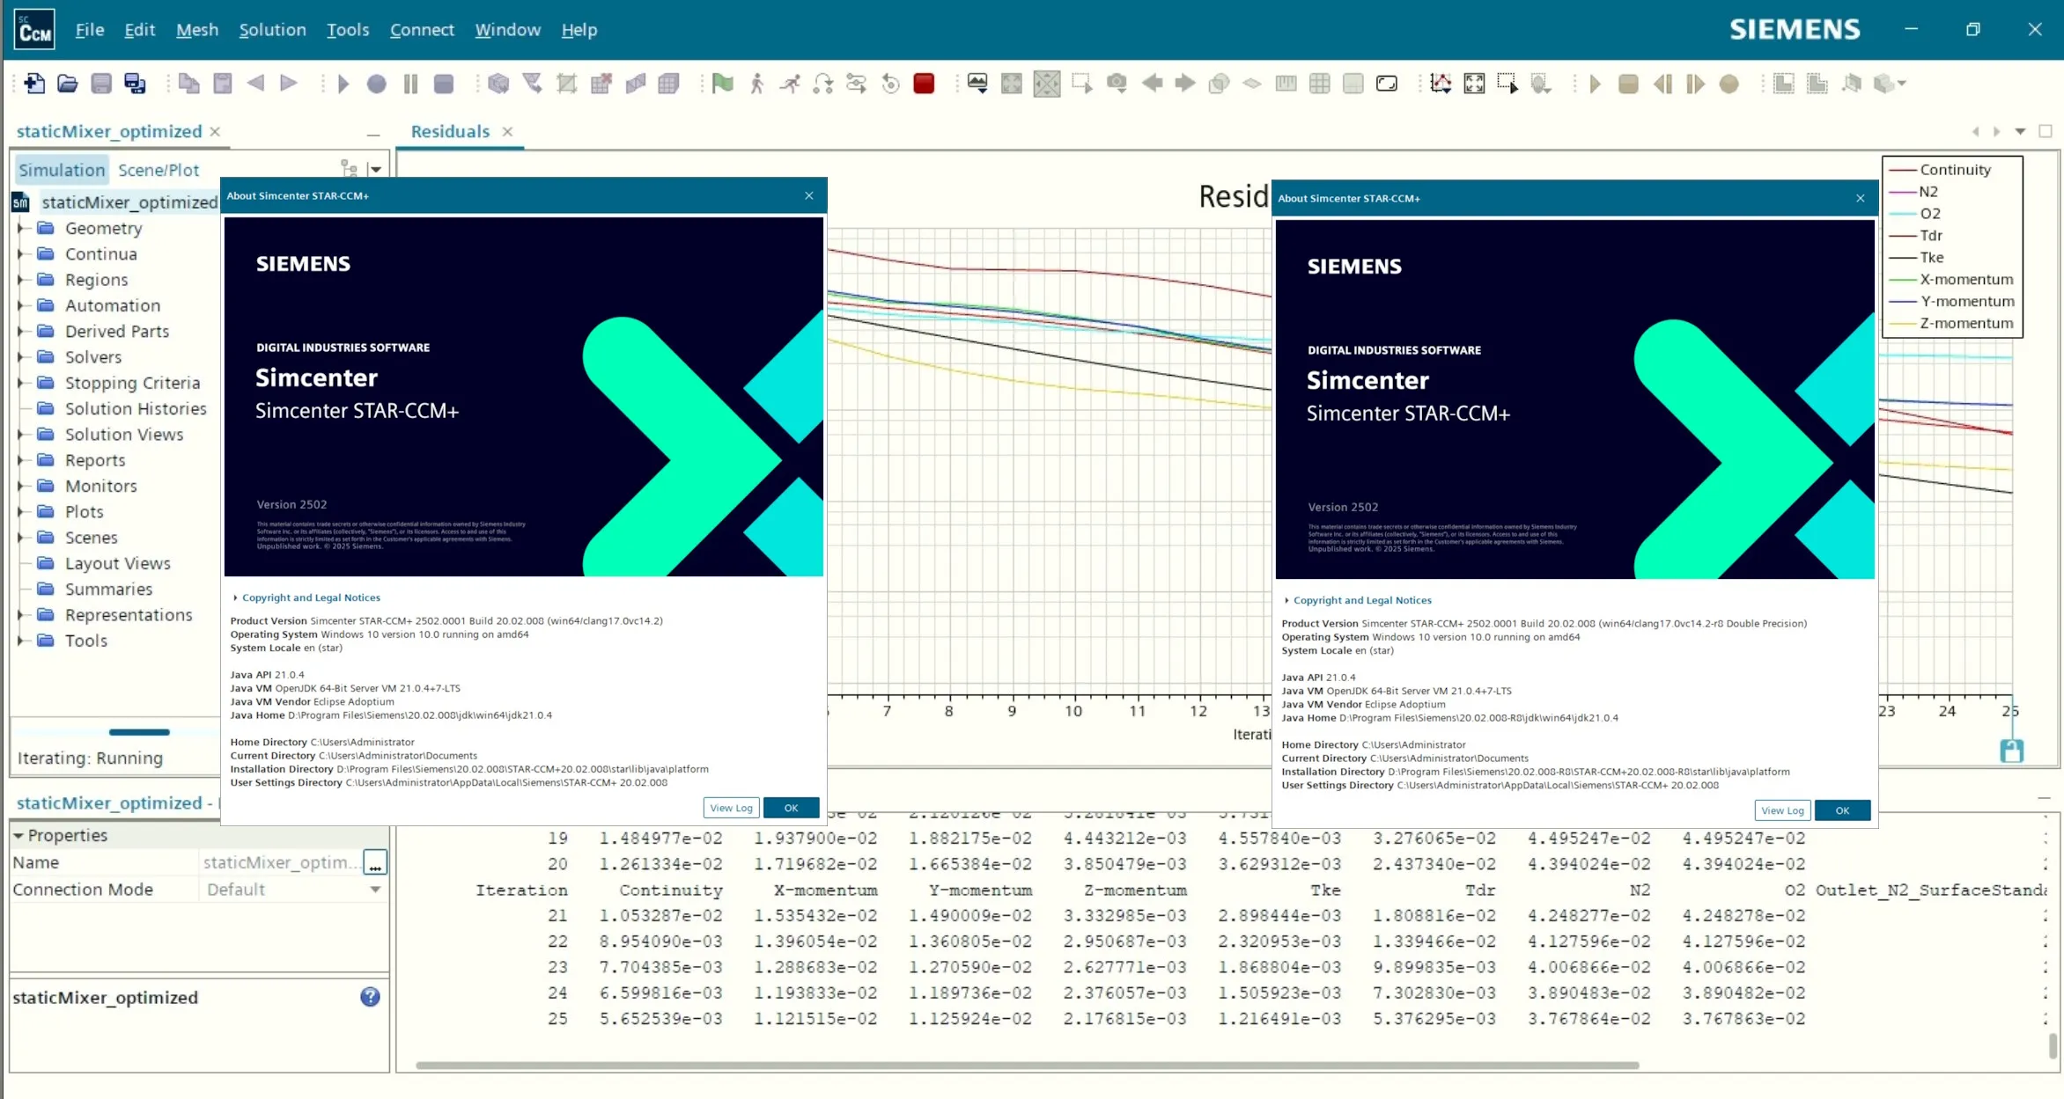Screen dimensions: 2064x1099
Task: Click OK in the right About dialog
Action: pos(1842,810)
